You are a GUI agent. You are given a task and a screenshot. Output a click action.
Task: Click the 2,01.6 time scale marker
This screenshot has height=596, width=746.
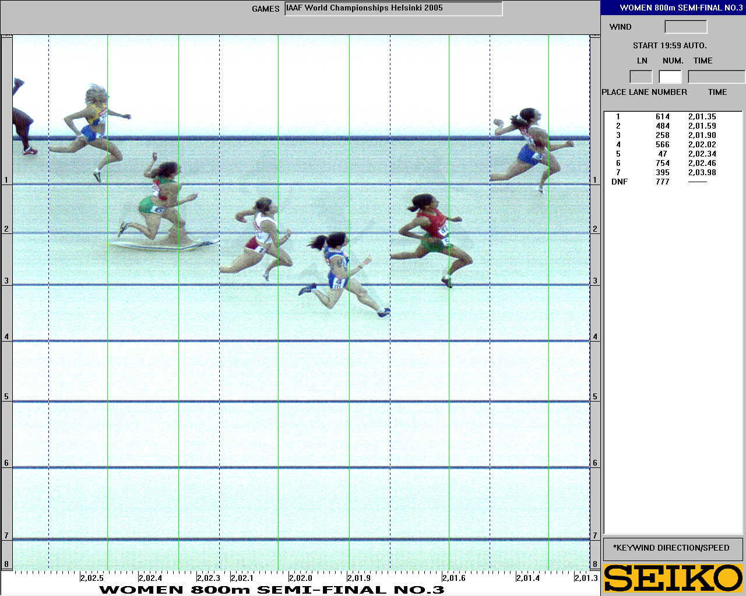click(x=453, y=578)
